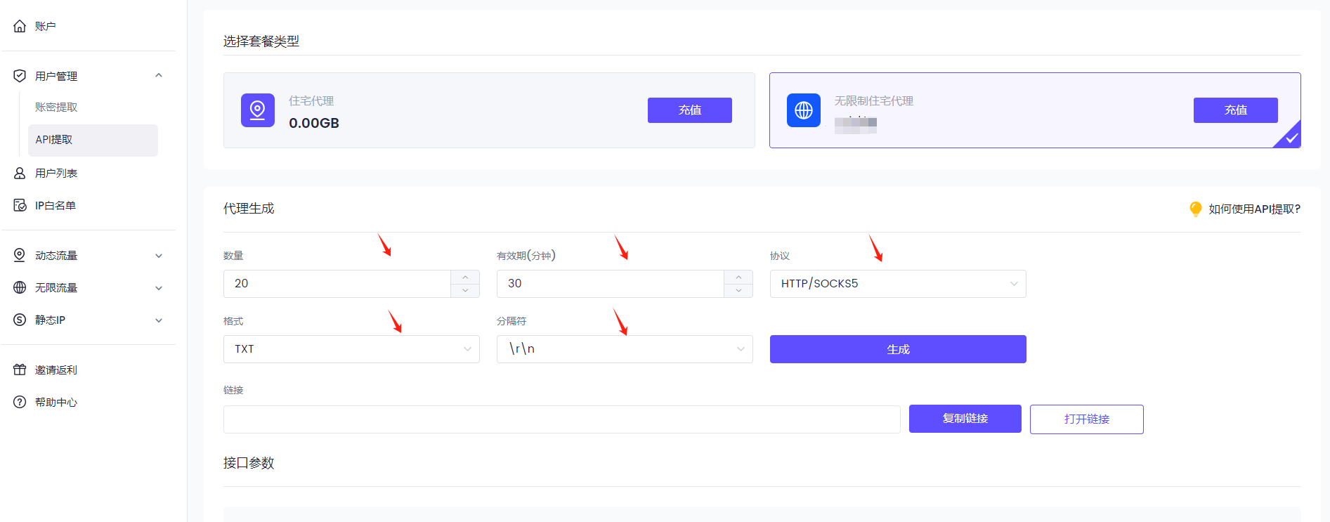
Task: Click the question mark icon for 帮助中心
Action: (20, 402)
